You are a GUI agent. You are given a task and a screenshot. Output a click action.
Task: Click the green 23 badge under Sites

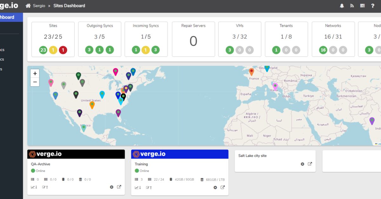pos(43,50)
